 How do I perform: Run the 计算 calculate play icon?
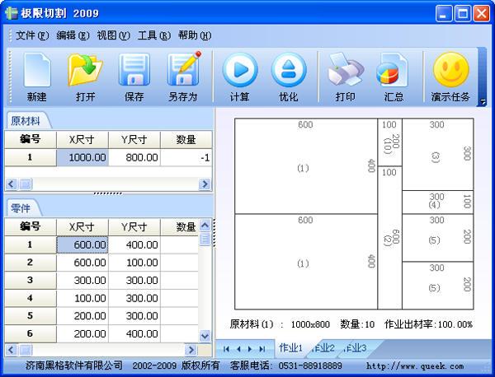click(240, 70)
